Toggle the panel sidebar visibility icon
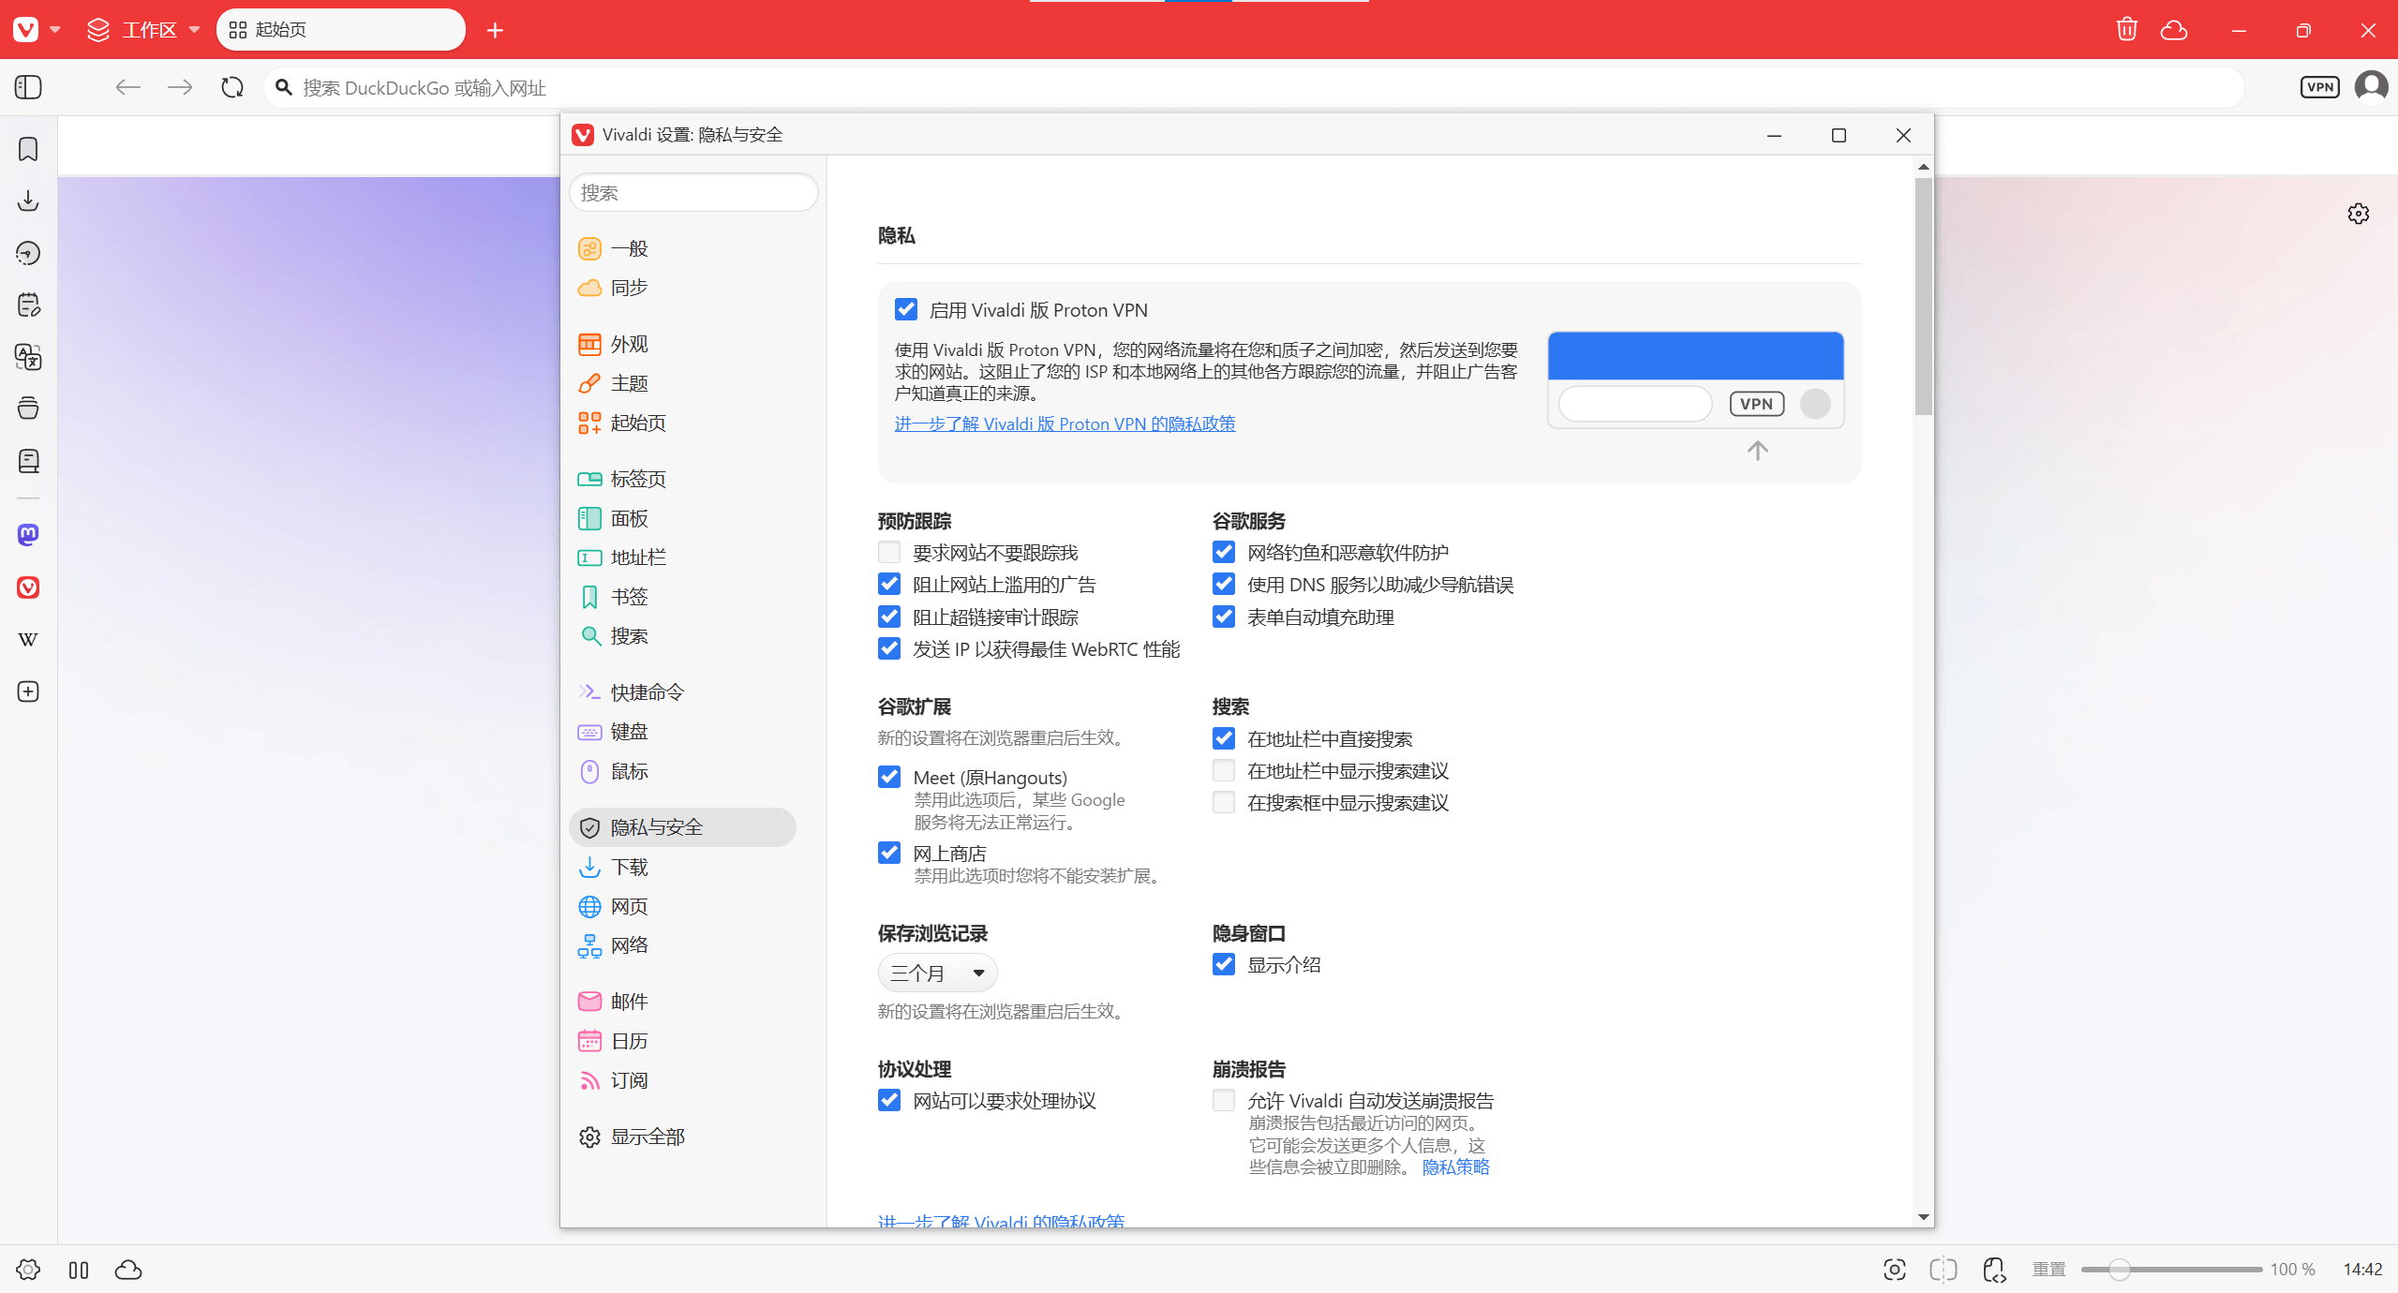Screen dimensions: 2398x1293 click(28, 87)
